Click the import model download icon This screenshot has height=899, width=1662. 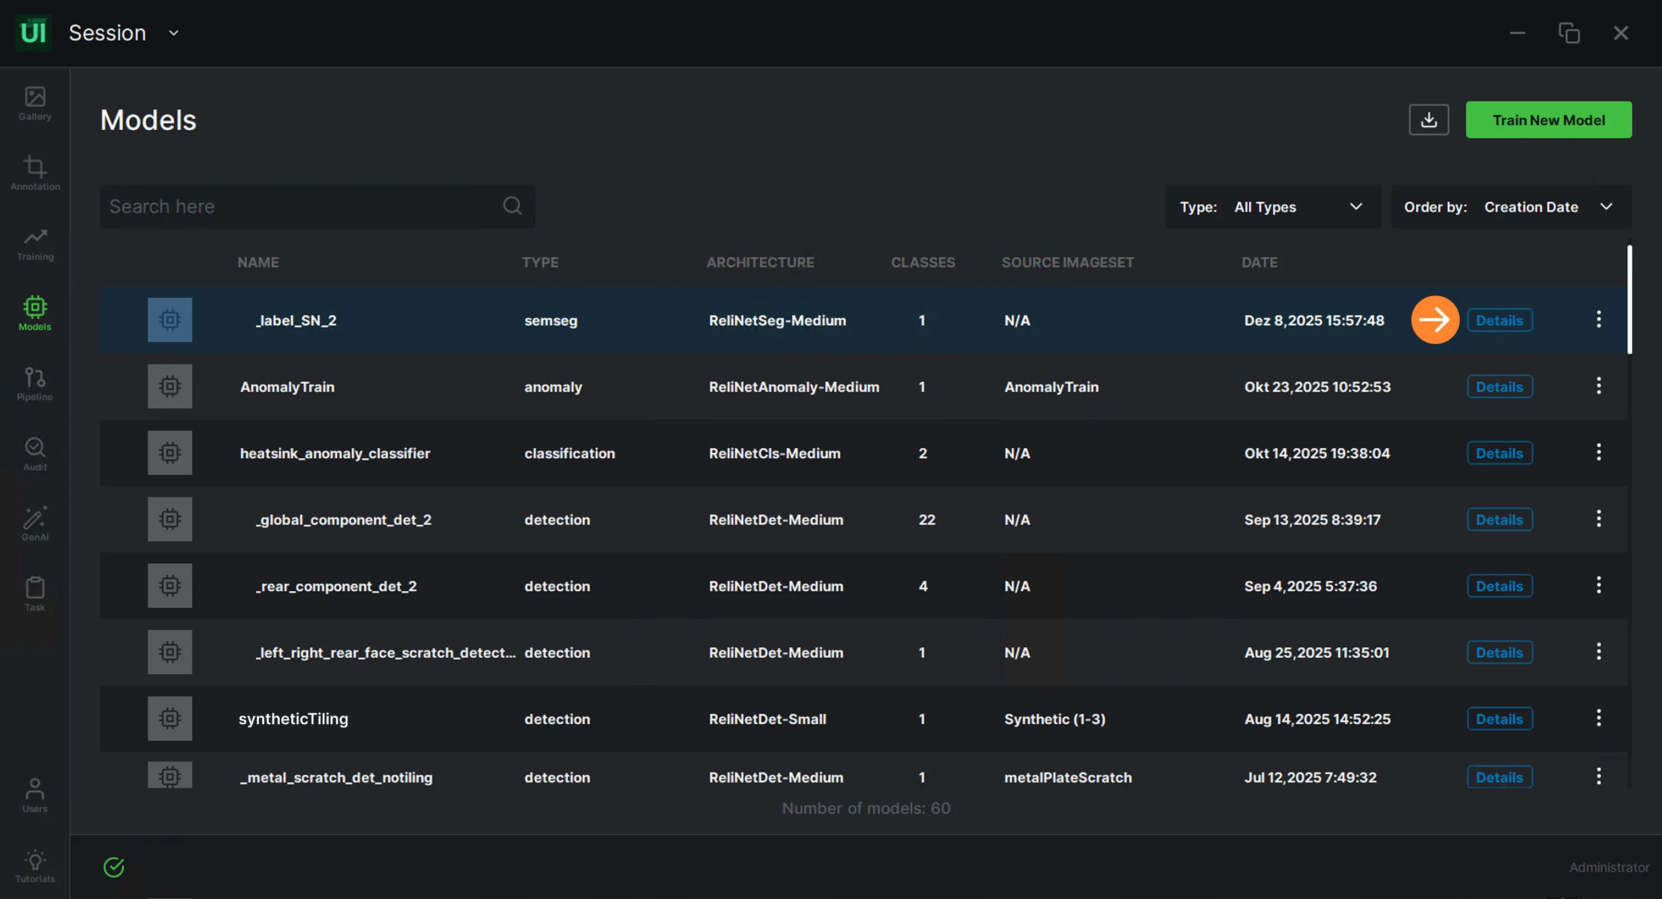click(1428, 120)
